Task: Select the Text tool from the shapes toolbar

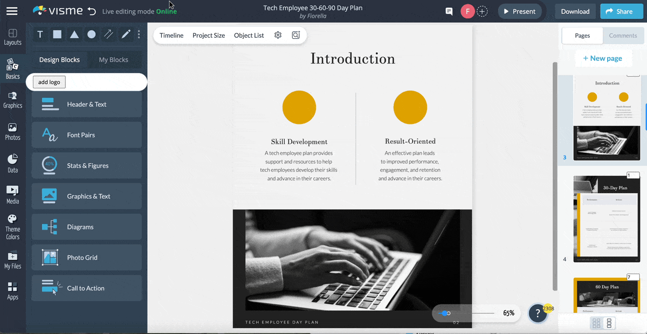Action: click(40, 34)
